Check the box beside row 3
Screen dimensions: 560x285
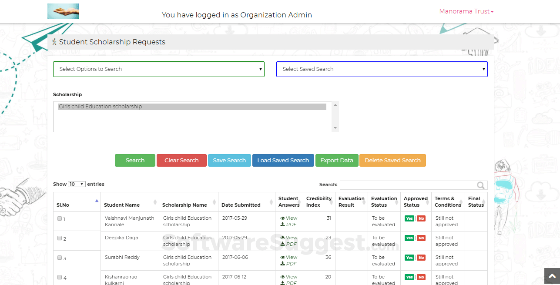60,258
